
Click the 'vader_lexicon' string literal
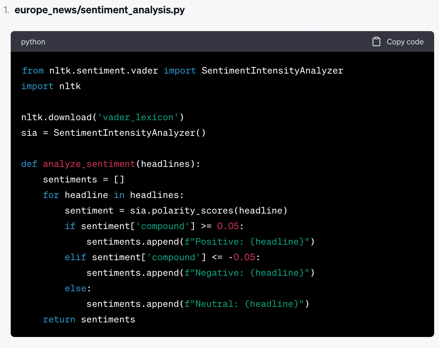[138, 117]
